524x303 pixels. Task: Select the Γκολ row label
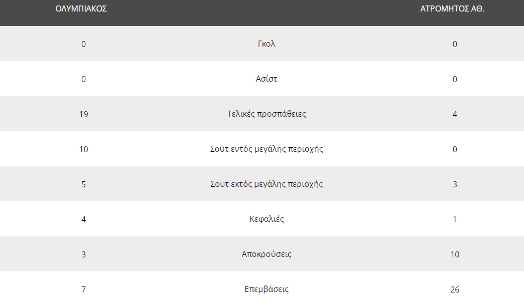coord(267,44)
